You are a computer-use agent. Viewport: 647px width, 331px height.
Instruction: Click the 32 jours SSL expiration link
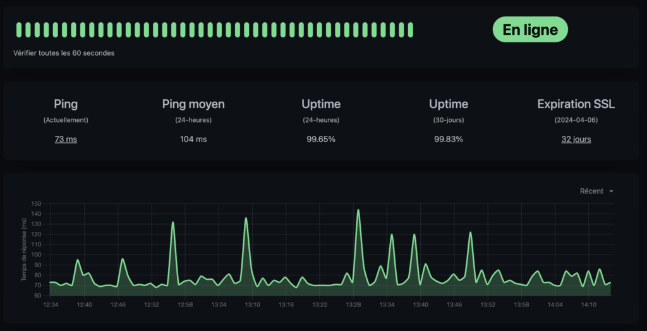576,140
